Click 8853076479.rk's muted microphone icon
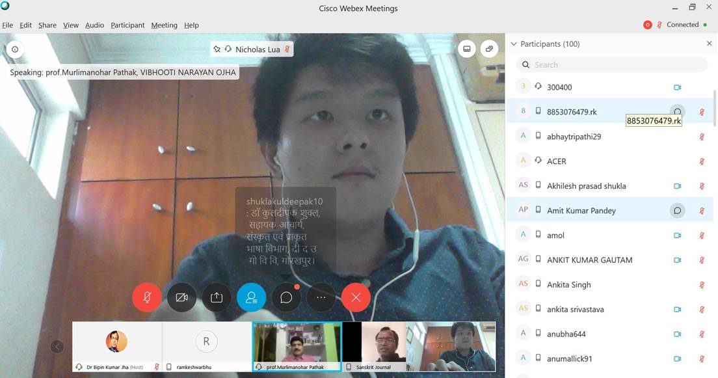The width and height of the screenshot is (718, 378). [702, 112]
